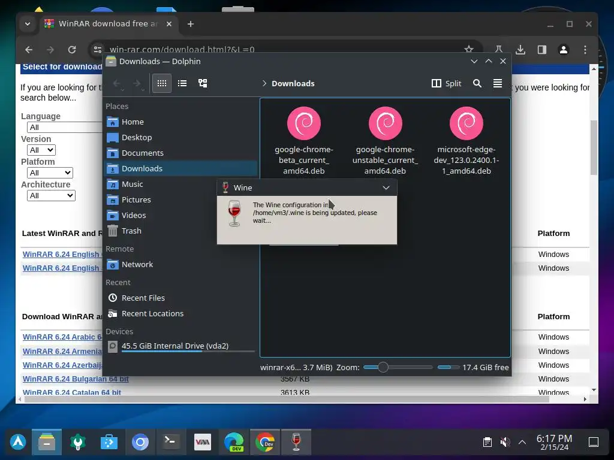Open WinRAR 6.24 Arabic download link
This screenshot has height=460, width=614.
62,337
